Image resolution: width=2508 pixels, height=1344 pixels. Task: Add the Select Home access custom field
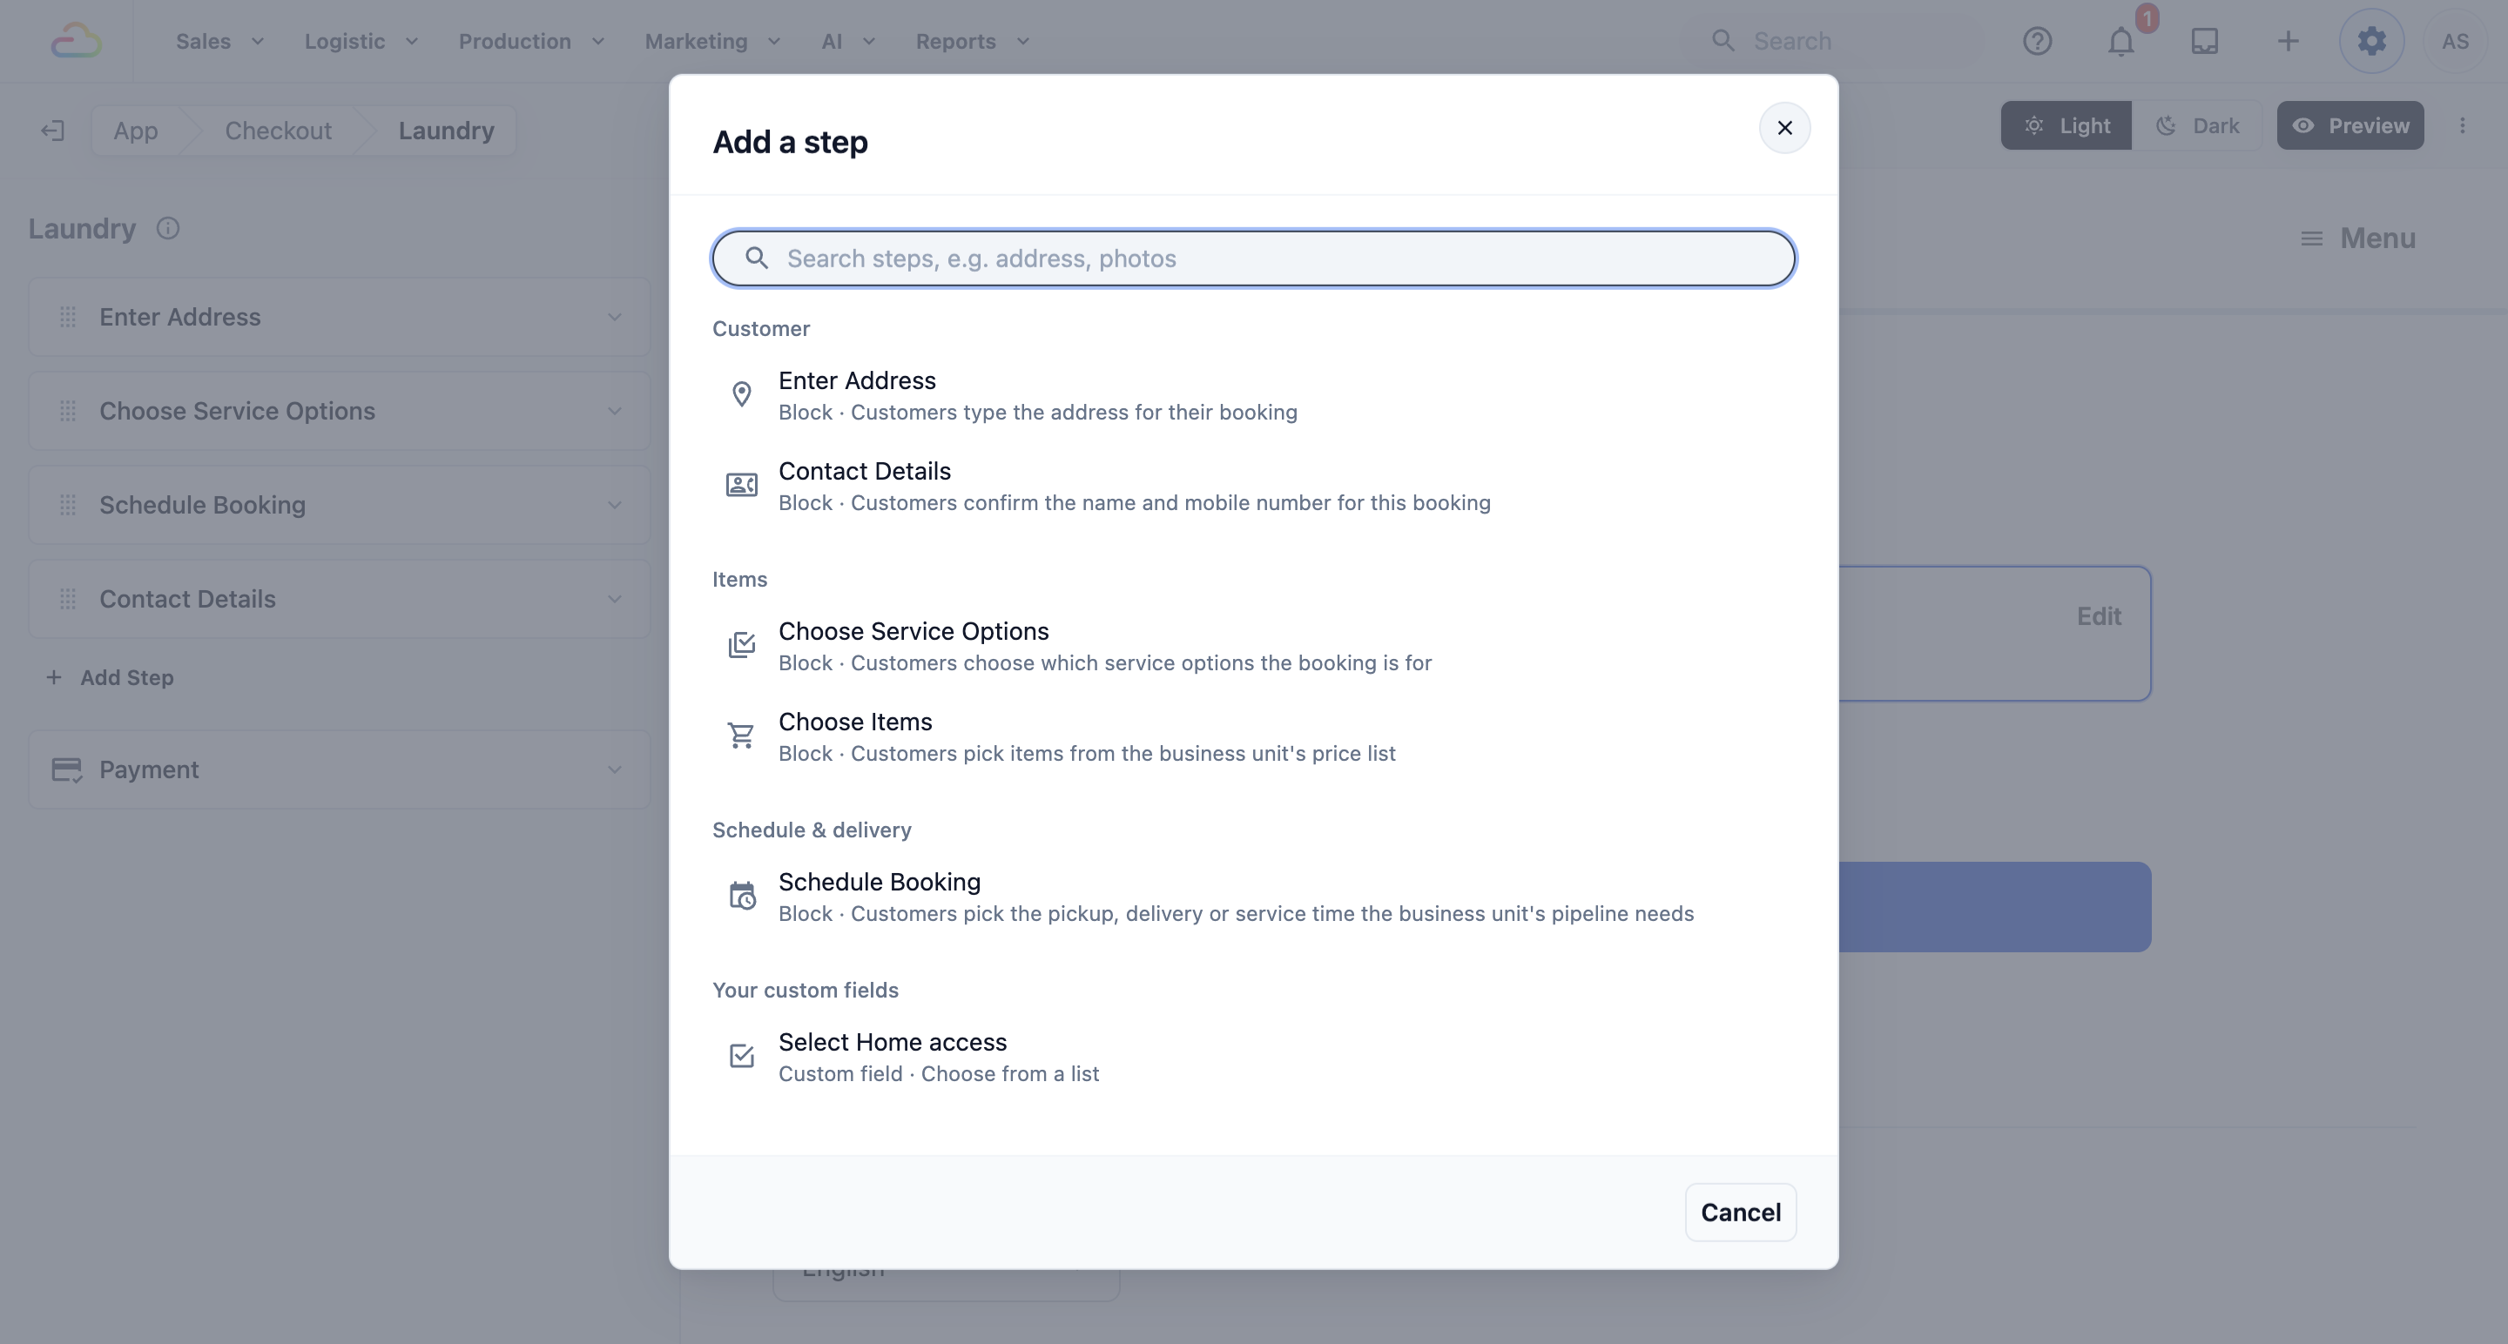pos(1253,1057)
